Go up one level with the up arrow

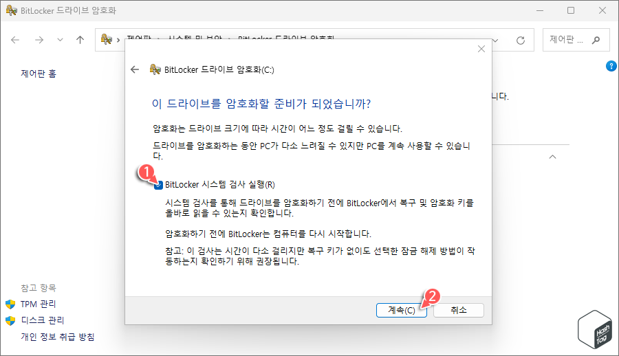pyautogui.click(x=80, y=40)
